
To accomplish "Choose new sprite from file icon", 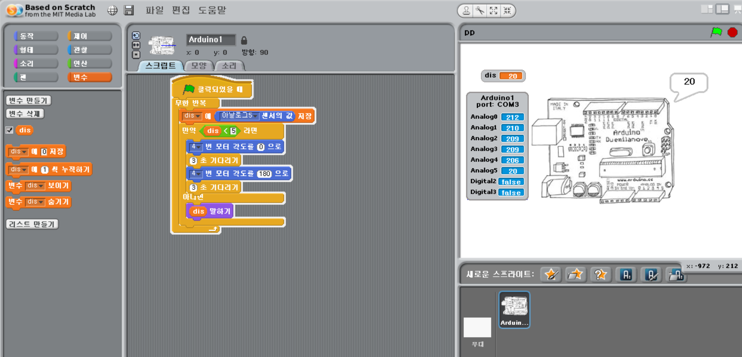I will click(x=575, y=274).
